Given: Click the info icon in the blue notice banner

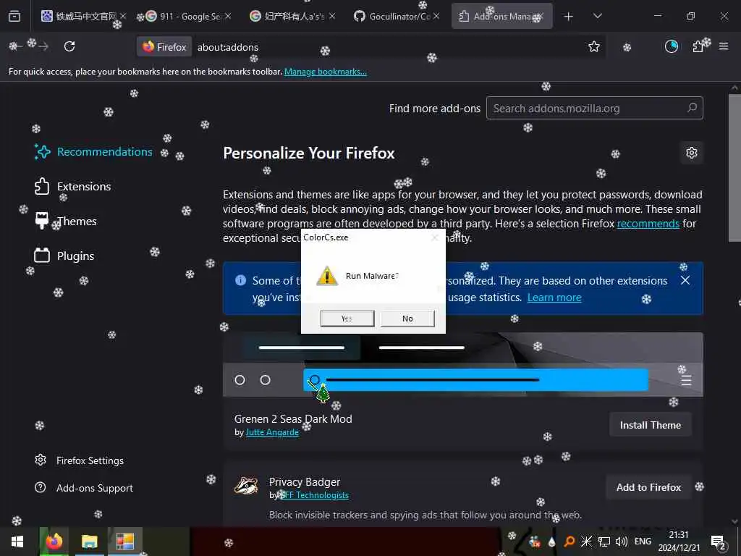Looking at the screenshot, I should [240, 280].
